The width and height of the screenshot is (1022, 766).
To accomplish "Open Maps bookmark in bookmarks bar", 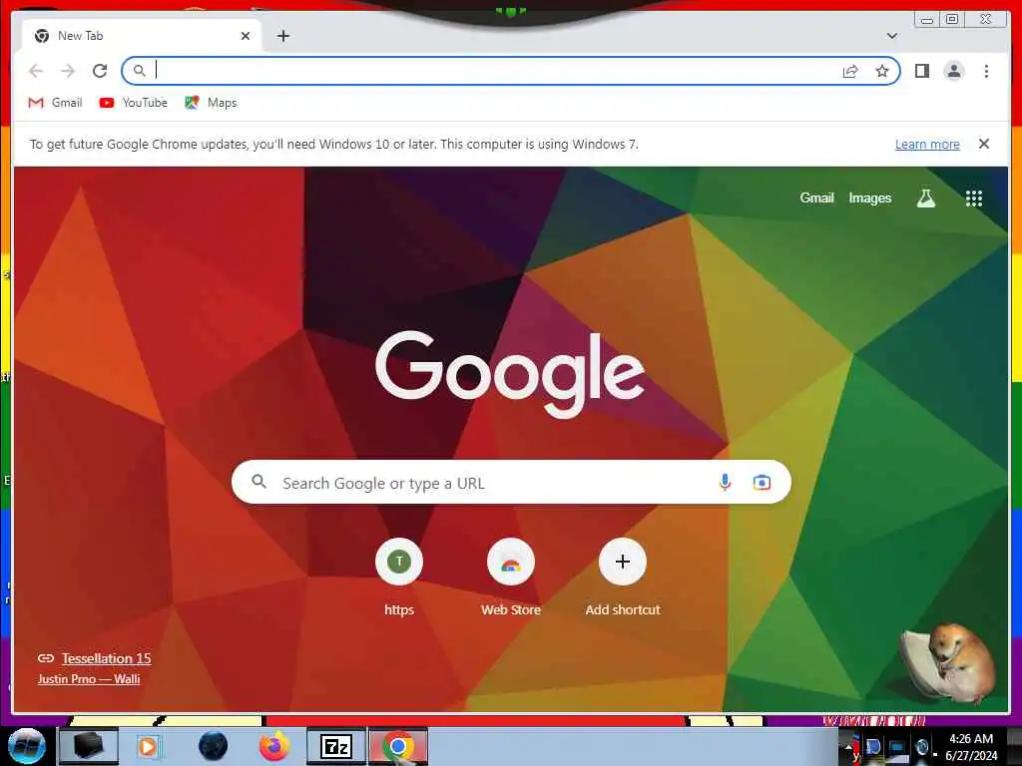I will pos(211,103).
